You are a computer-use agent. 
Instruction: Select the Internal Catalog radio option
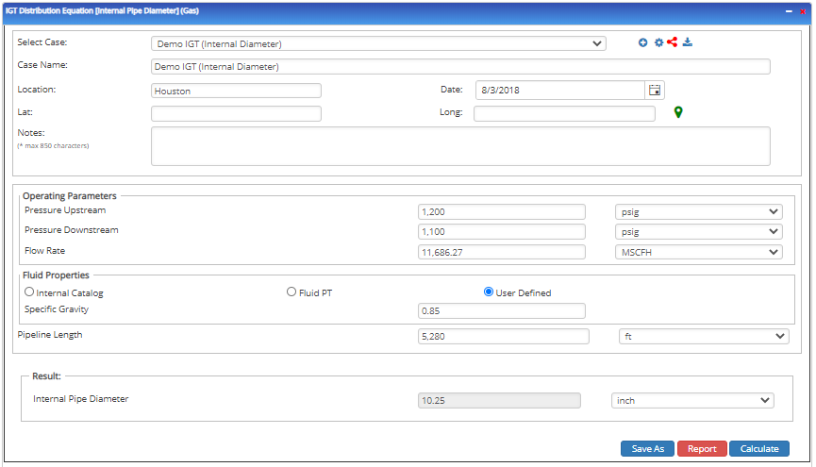pyautogui.click(x=29, y=292)
